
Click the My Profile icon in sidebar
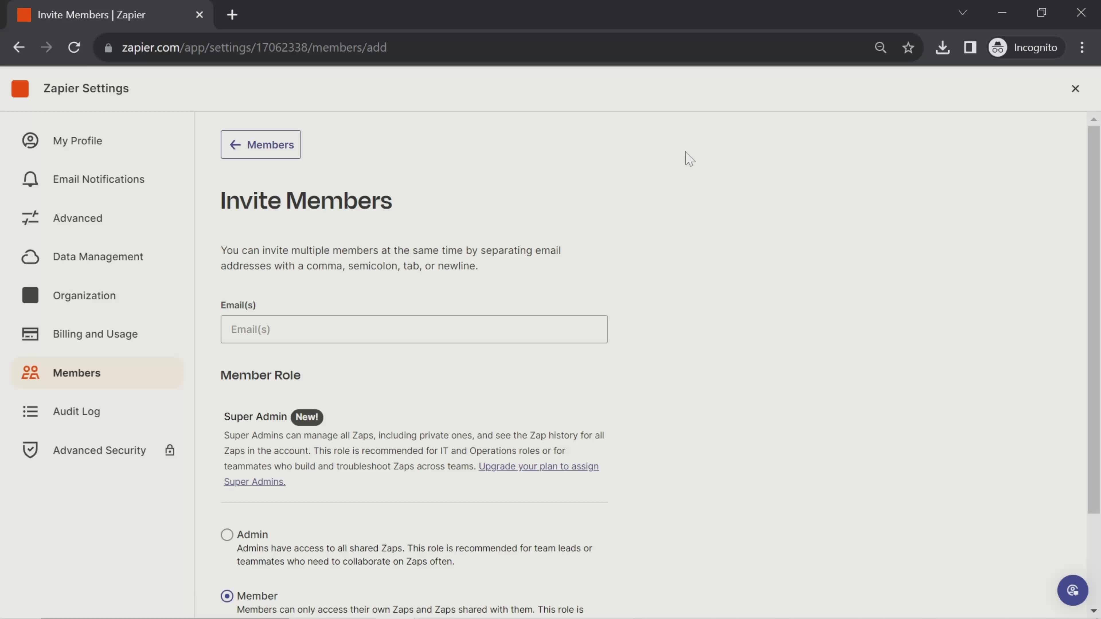point(30,141)
